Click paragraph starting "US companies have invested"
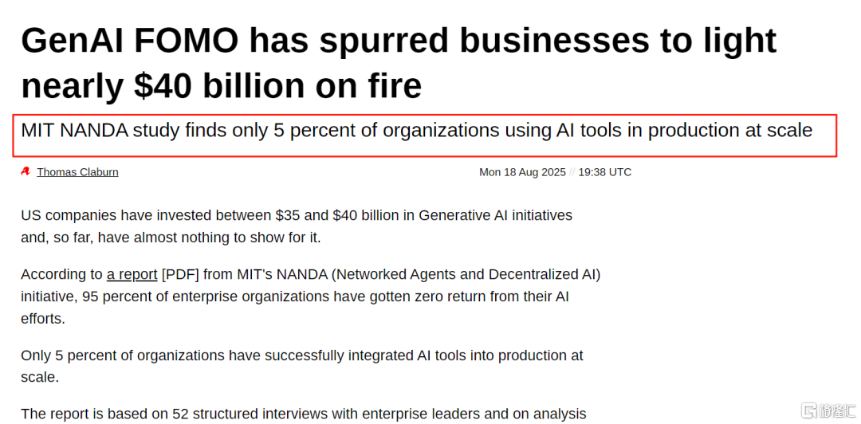 click(297, 226)
